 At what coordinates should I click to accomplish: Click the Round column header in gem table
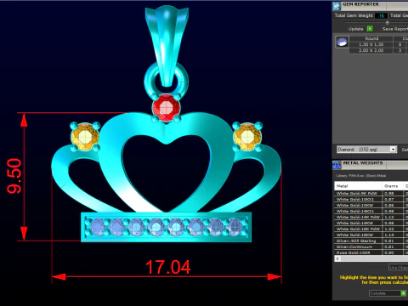[x=371, y=38]
